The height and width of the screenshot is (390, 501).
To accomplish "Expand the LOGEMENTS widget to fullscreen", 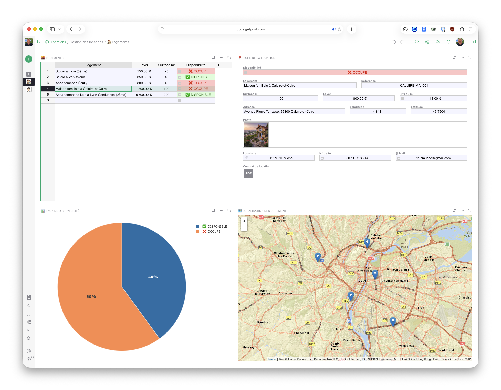I will [229, 58].
